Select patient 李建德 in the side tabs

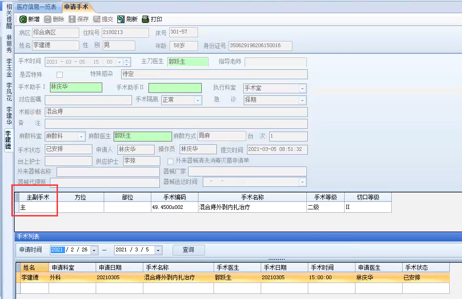8,140
